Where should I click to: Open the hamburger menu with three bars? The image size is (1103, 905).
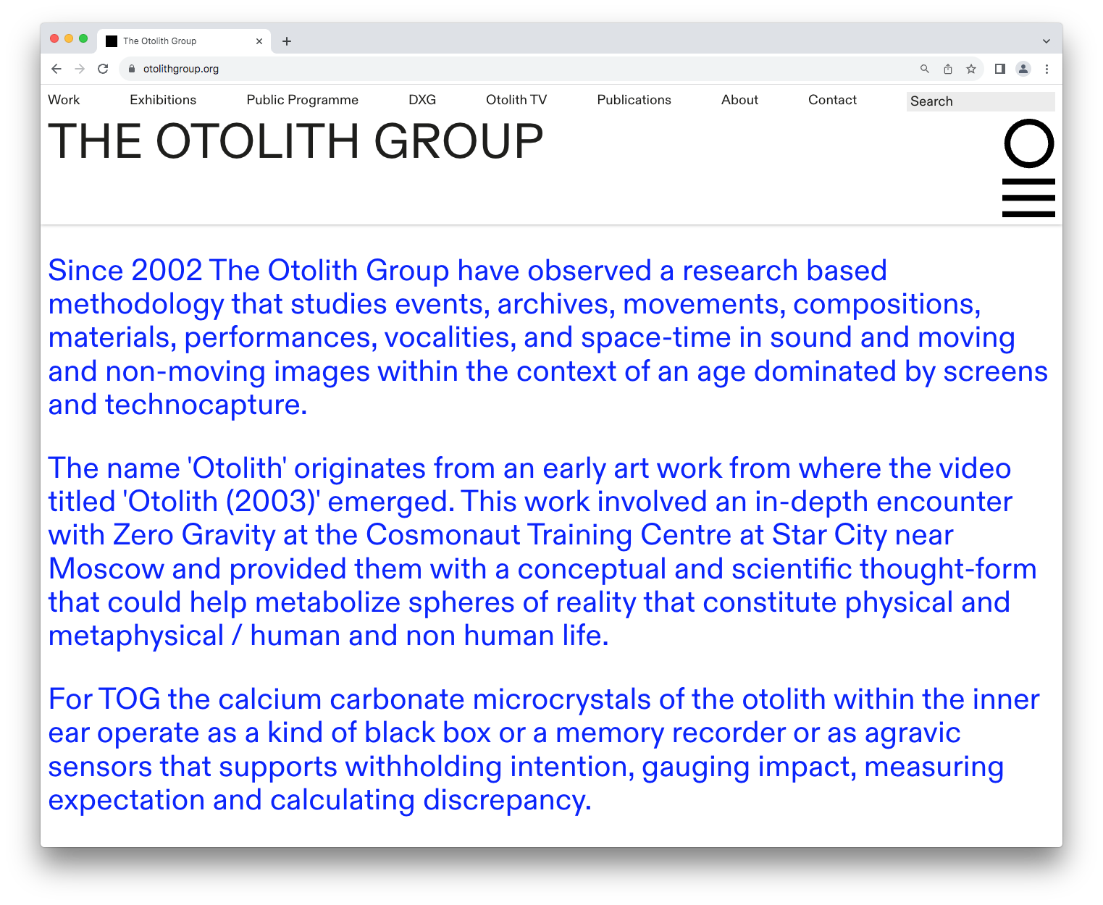coord(1028,198)
